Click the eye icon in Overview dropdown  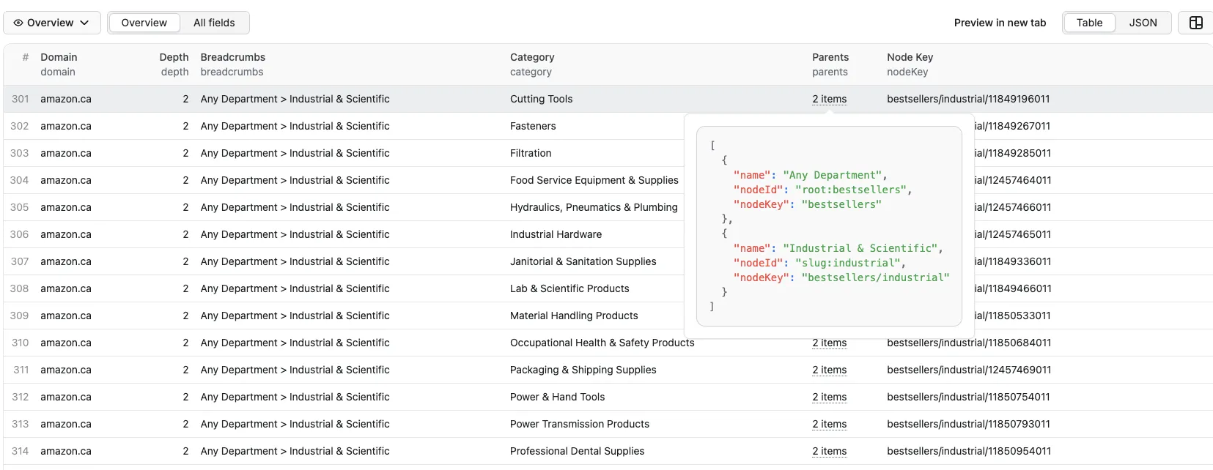point(18,23)
